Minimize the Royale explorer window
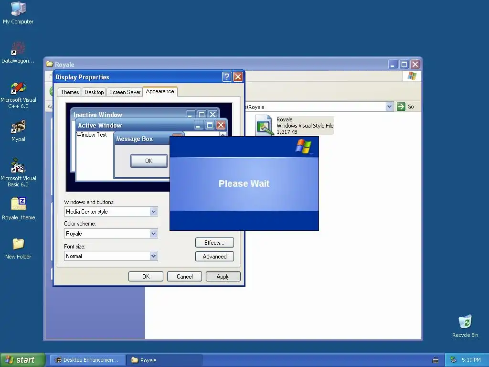The height and width of the screenshot is (367, 489). pos(393,65)
